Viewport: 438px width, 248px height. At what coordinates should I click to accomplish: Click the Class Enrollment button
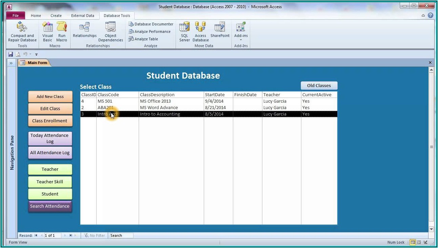(50, 121)
